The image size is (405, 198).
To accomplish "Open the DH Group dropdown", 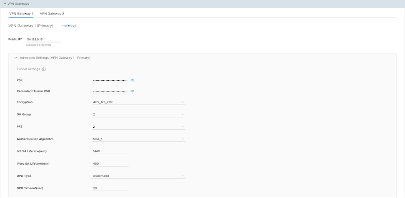I will click(138, 114).
